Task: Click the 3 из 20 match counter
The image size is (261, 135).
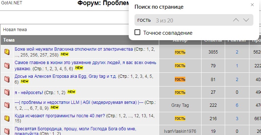Action: pyautogui.click(x=164, y=21)
